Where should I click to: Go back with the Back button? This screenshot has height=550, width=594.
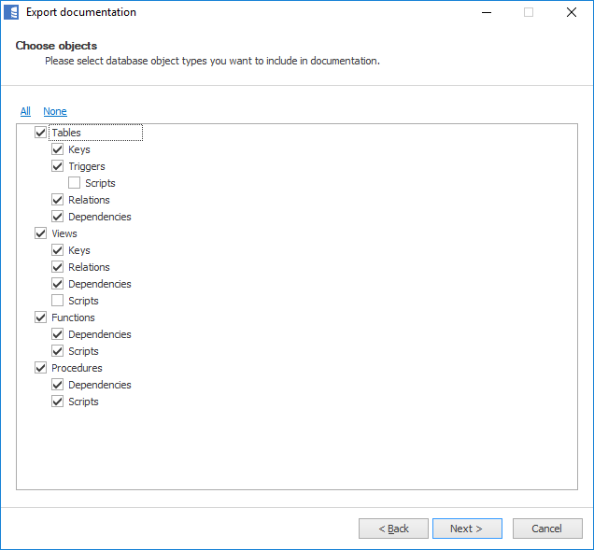(x=393, y=529)
